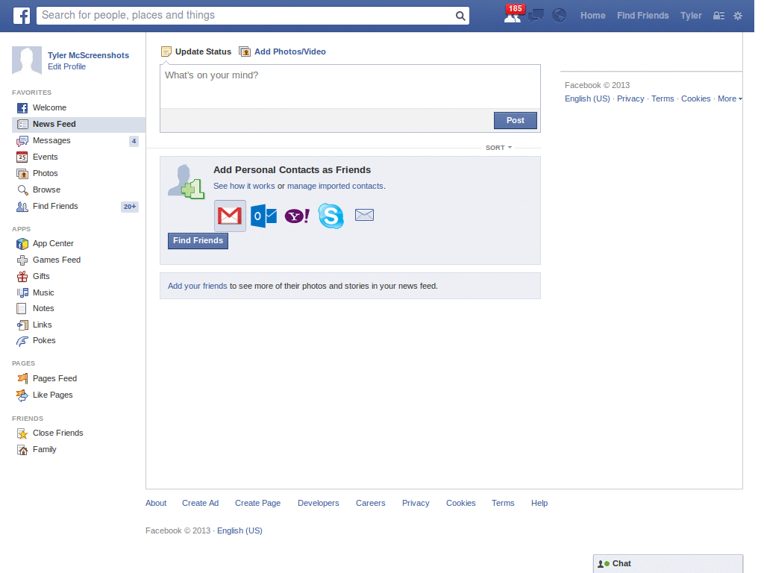The width and height of the screenshot is (764, 573).
Task: Click Developers footer link
Action: [x=318, y=504]
